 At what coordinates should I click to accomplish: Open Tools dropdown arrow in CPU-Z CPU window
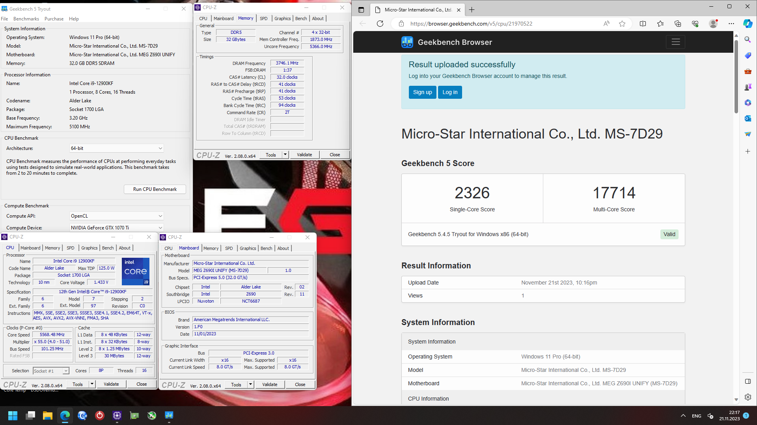pyautogui.click(x=92, y=384)
